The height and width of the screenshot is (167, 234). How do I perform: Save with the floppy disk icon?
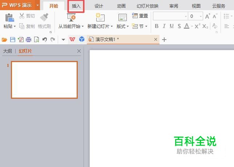coord(13,40)
